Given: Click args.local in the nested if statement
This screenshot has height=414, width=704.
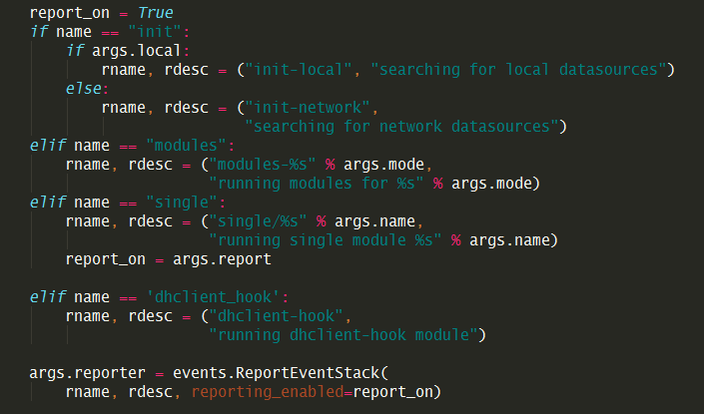Looking at the screenshot, I should [x=125, y=51].
